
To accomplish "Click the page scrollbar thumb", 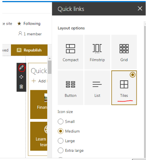I will point(50,67).
